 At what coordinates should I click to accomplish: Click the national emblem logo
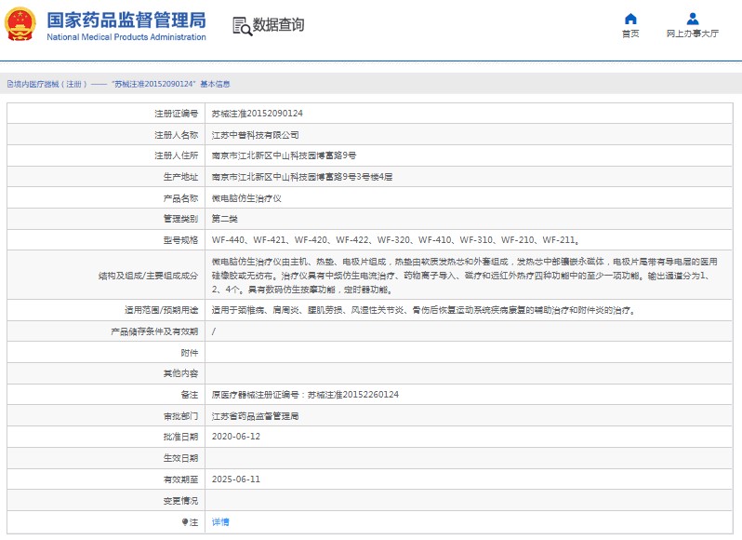click(20, 24)
